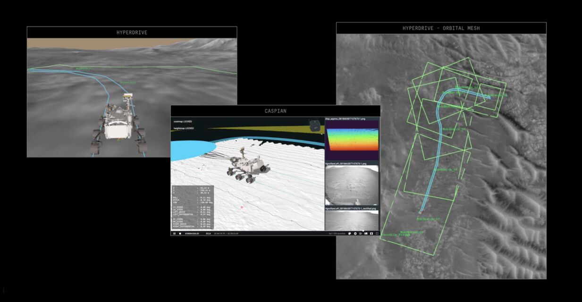Viewport: 582px width, 302px height.
Task: Click the split layout icon in Caspian toolbar
Action: (371, 234)
